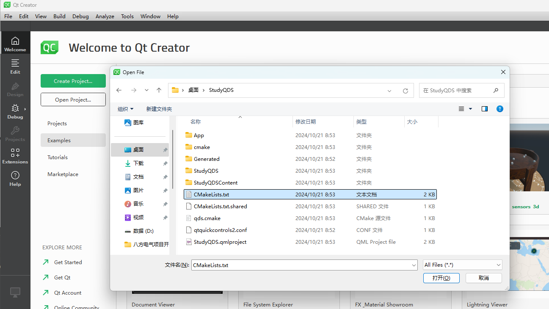Refresh the StudyQDS folder listing
Viewport: 549px width, 309px height.
coord(405,91)
